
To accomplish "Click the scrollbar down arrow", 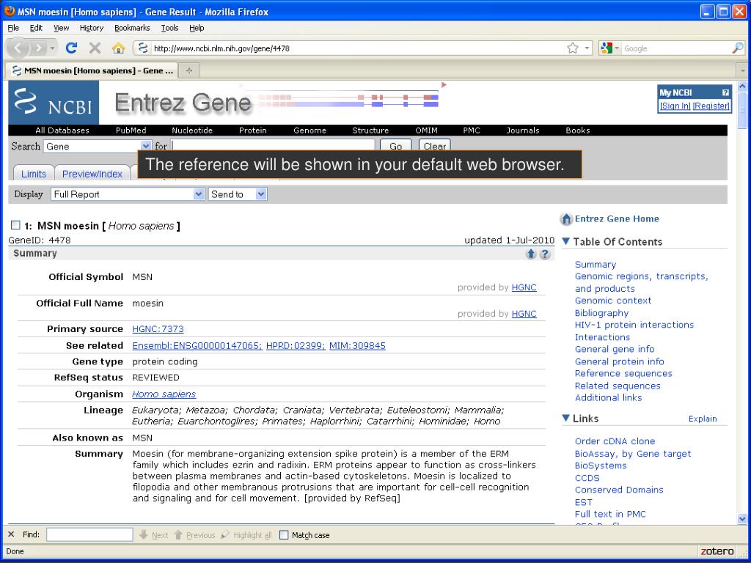I will (x=742, y=518).
